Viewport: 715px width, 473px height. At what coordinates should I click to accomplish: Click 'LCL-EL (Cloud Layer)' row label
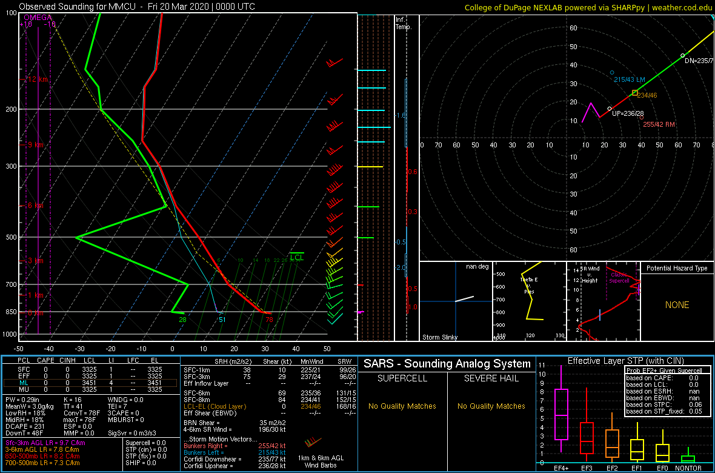pos(215,406)
